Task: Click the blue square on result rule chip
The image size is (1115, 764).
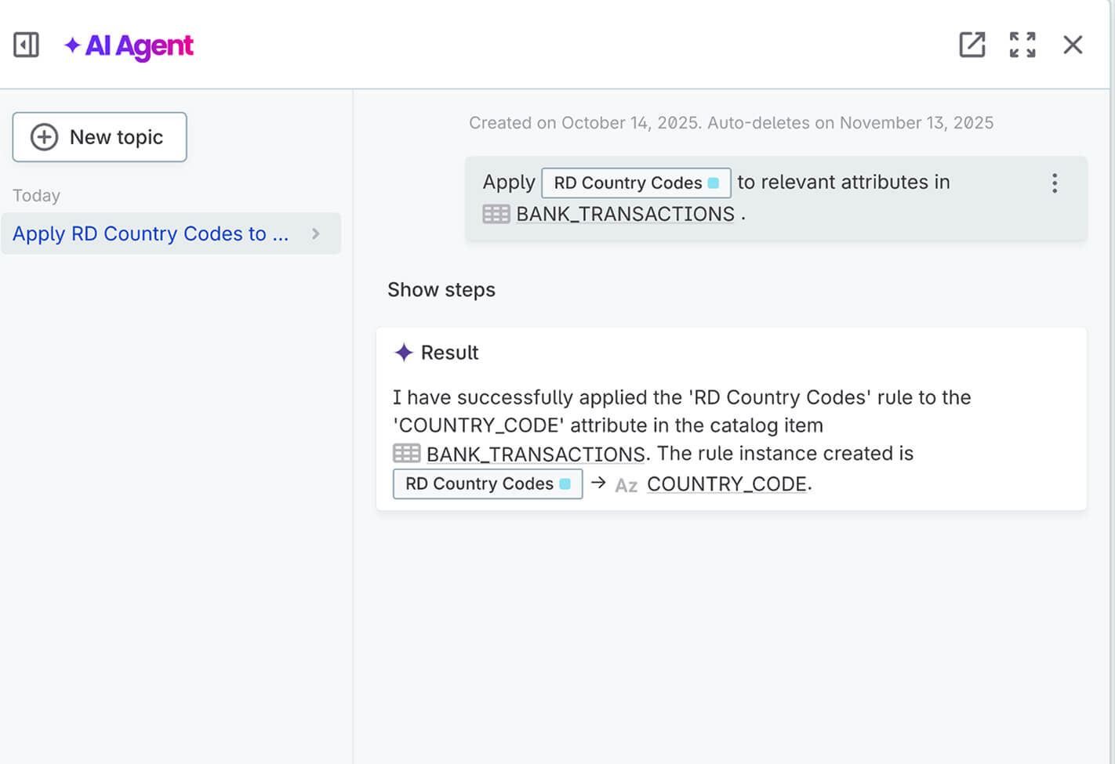Action: (565, 484)
